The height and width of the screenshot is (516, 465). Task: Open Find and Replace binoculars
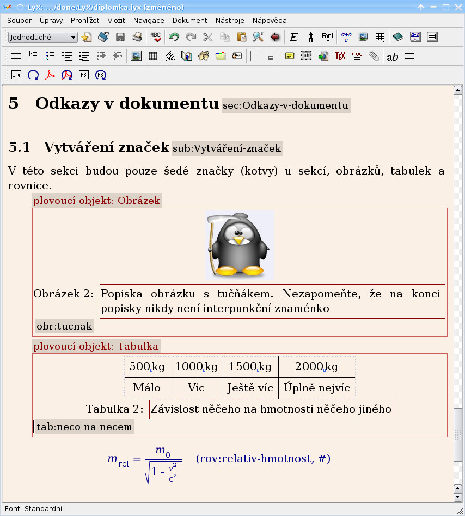(x=259, y=37)
